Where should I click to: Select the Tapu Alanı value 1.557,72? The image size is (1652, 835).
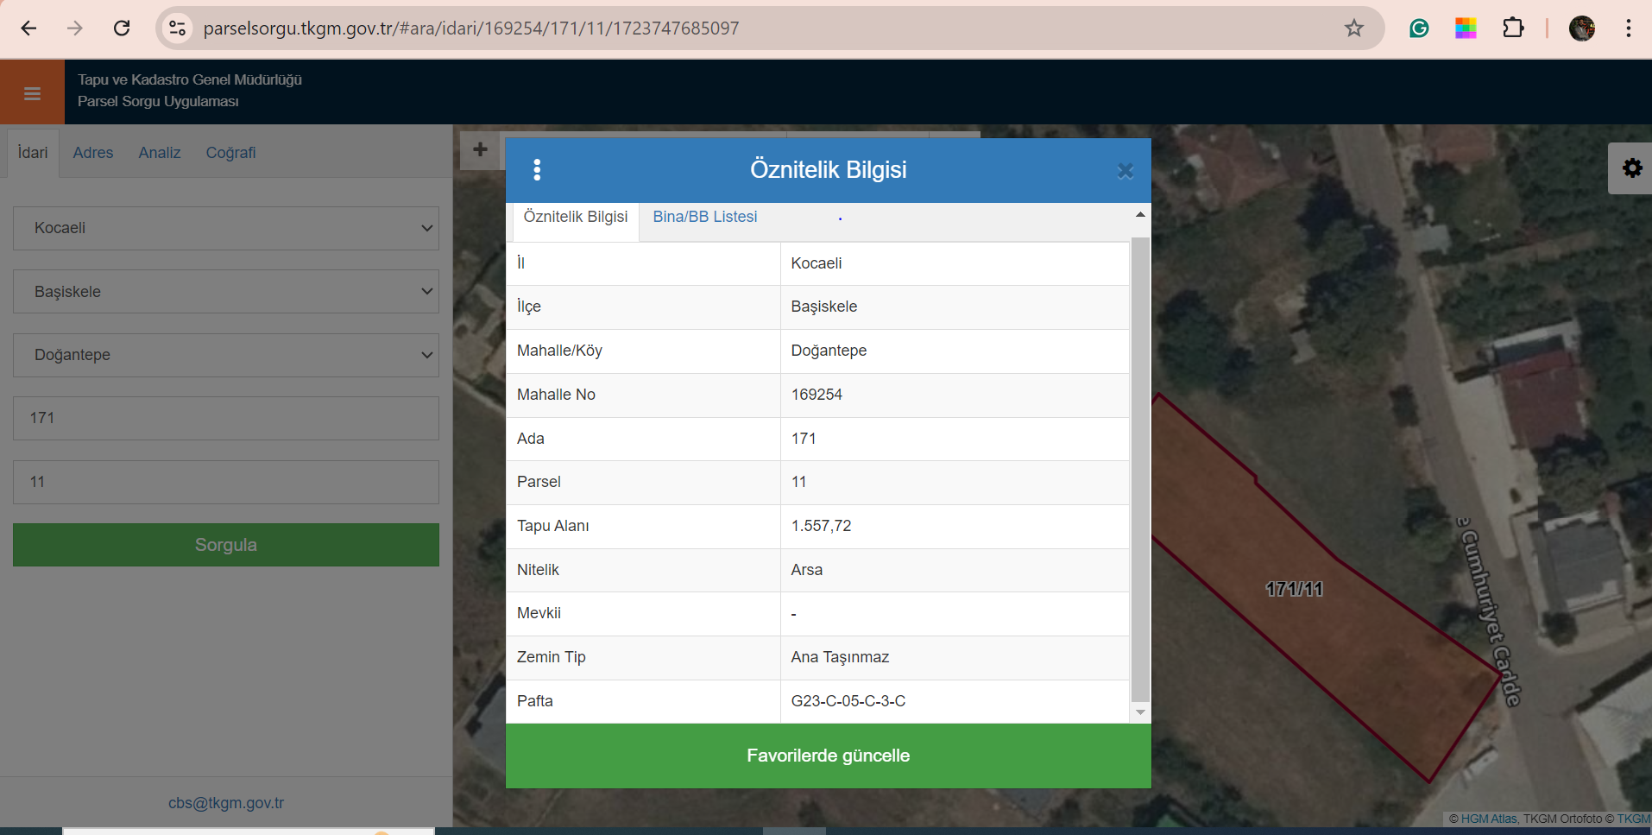821,526
